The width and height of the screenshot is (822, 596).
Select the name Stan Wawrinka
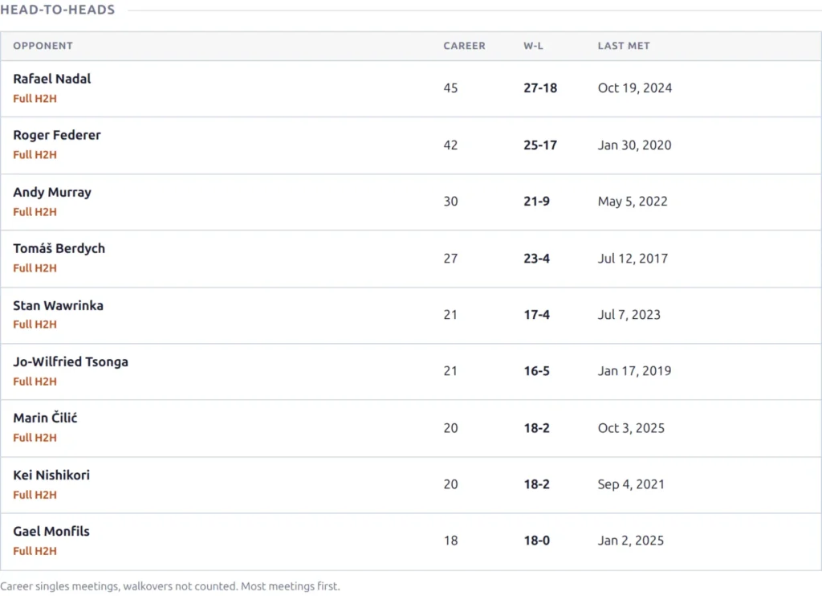point(58,305)
